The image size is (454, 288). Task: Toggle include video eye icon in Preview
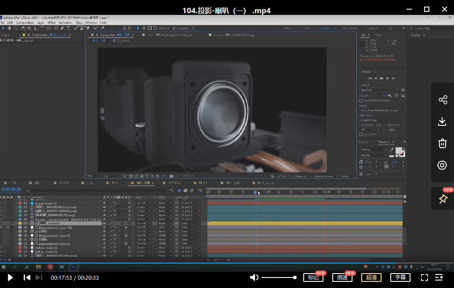tap(384, 96)
